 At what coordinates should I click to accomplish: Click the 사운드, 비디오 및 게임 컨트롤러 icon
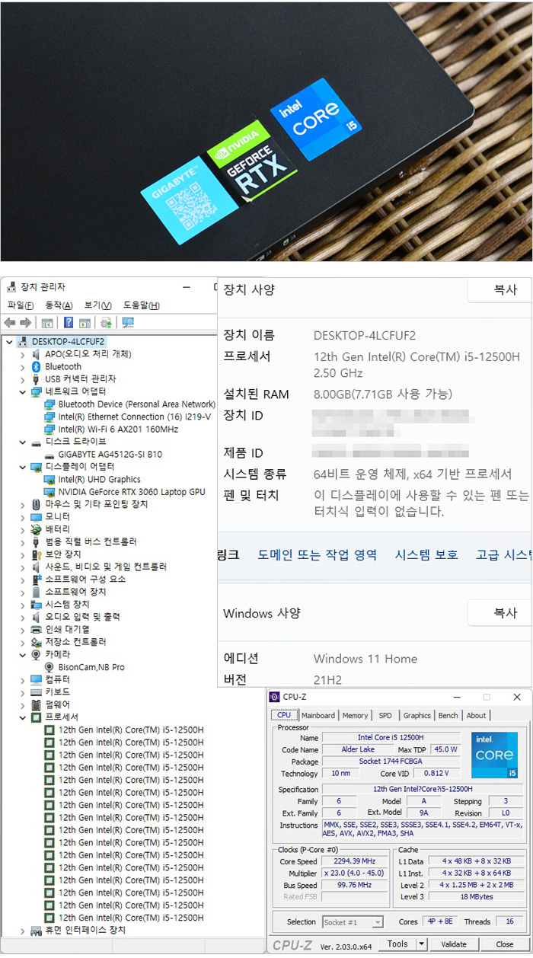point(36,567)
